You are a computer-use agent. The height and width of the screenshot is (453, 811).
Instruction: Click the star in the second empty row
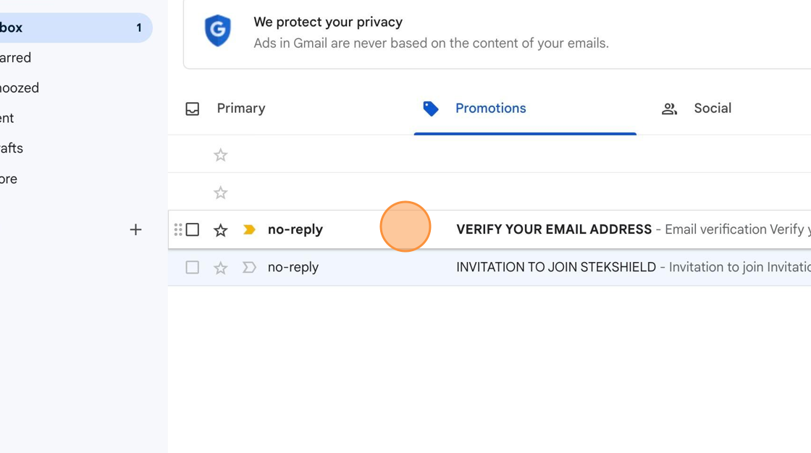220,192
